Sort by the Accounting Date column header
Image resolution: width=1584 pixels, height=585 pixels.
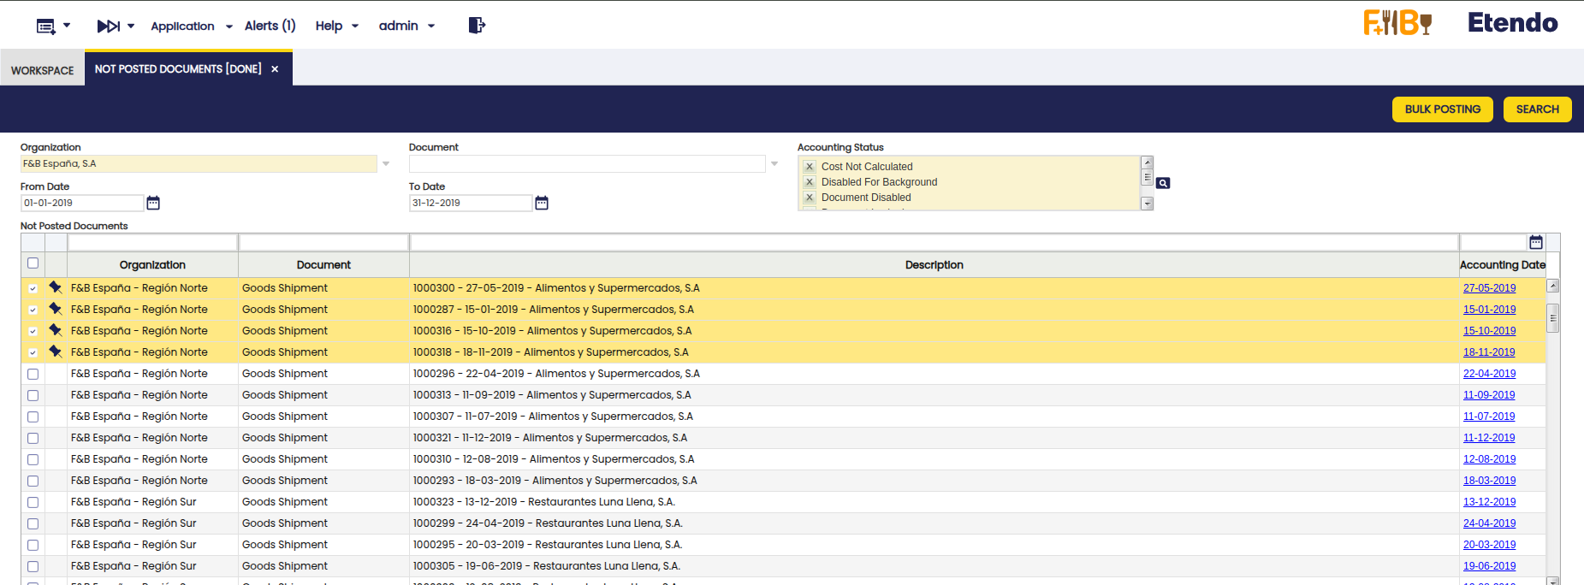pyautogui.click(x=1503, y=265)
